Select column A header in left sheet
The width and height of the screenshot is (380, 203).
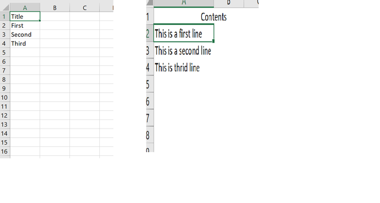point(25,8)
